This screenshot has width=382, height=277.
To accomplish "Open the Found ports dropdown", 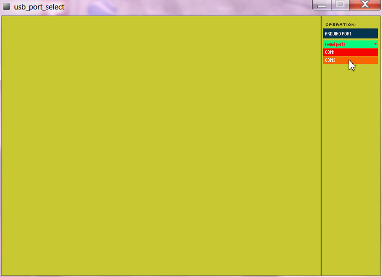I will pos(350,44).
